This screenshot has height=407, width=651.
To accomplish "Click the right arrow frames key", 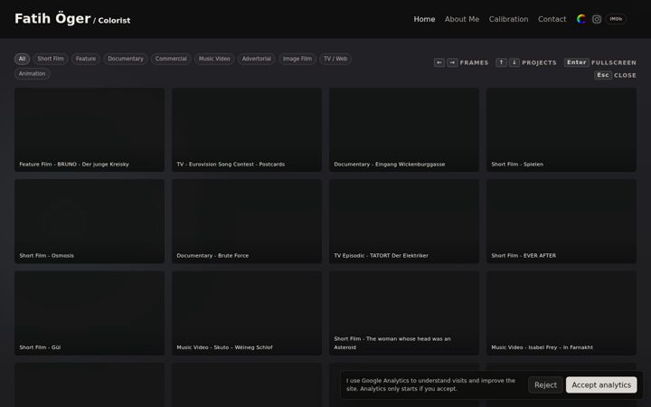I will pyautogui.click(x=452, y=62).
